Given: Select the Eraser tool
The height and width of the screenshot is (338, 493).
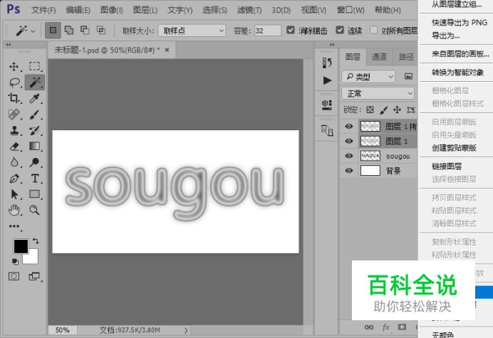Looking at the screenshot, I should point(14,147).
